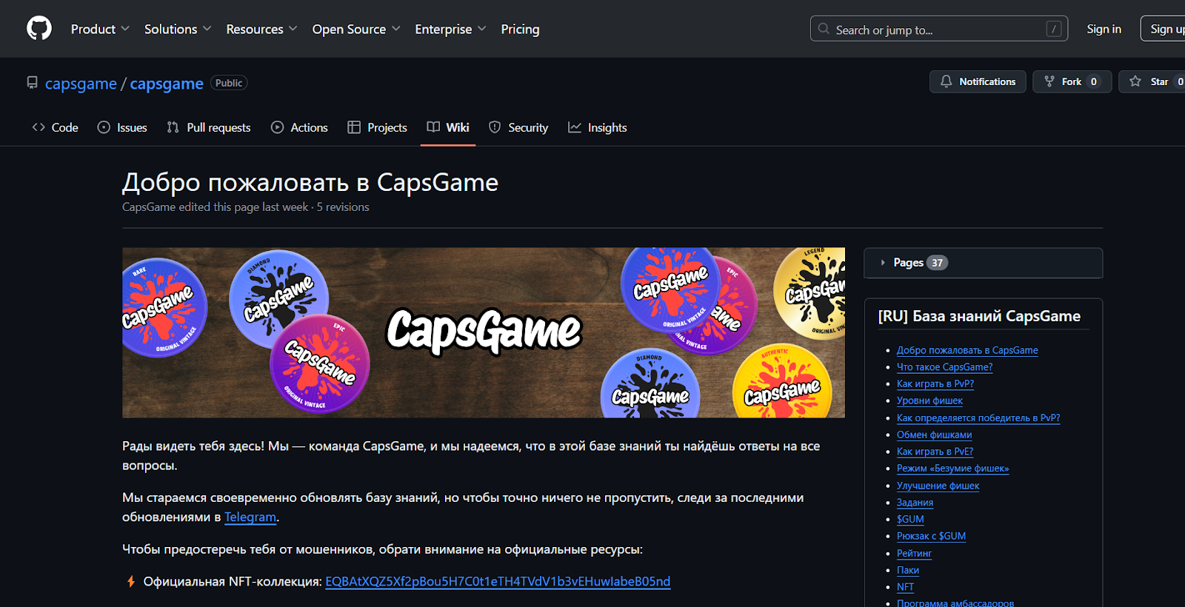This screenshot has width=1185, height=607.
Task: Click the Fork icon
Action: point(1049,81)
